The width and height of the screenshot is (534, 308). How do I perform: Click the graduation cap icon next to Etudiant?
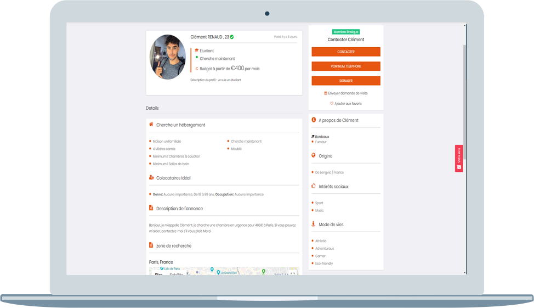click(197, 51)
